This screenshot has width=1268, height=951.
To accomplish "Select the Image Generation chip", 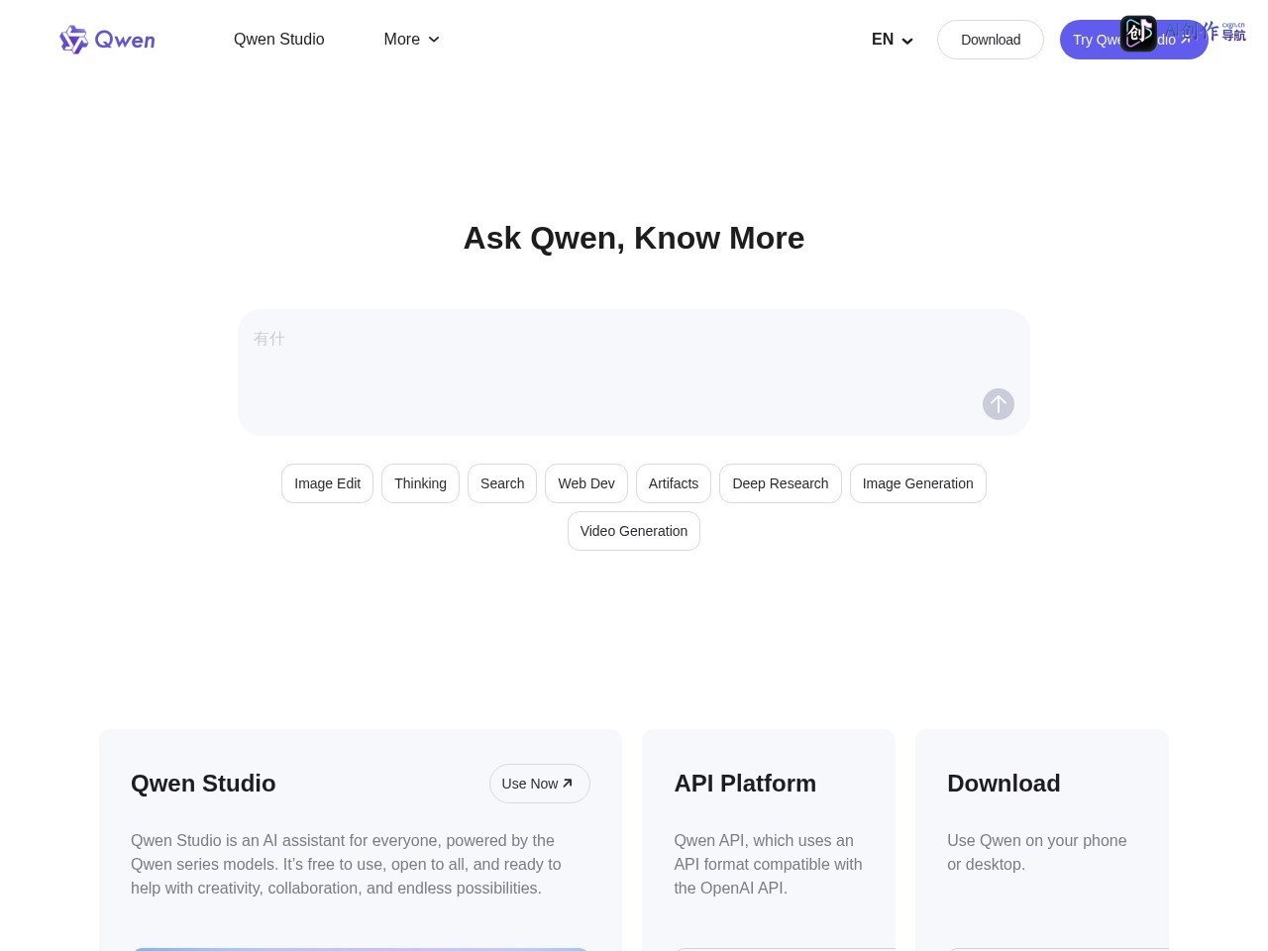I will click(x=918, y=483).
